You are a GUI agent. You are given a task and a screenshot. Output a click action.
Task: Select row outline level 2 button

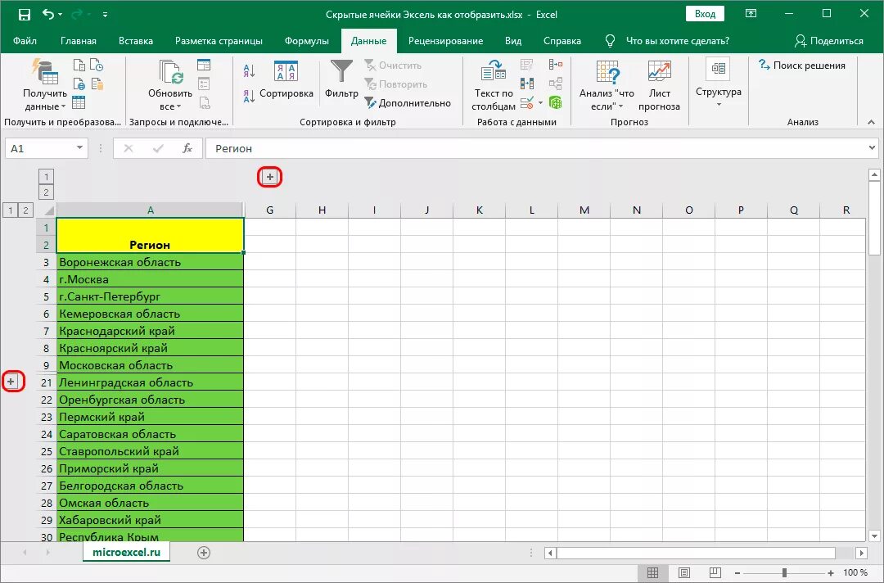point(25,210)
